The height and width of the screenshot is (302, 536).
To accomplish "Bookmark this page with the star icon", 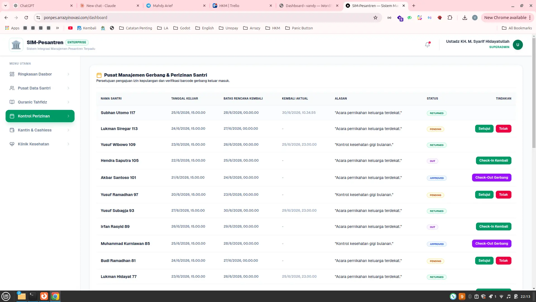I will (x=375, y=18).
